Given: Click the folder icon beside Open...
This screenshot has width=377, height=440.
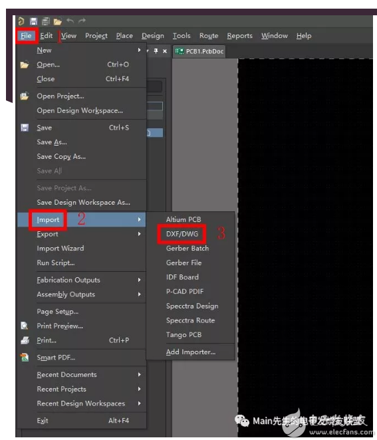Looking at the screenshot, I should [x=25, y=65].
